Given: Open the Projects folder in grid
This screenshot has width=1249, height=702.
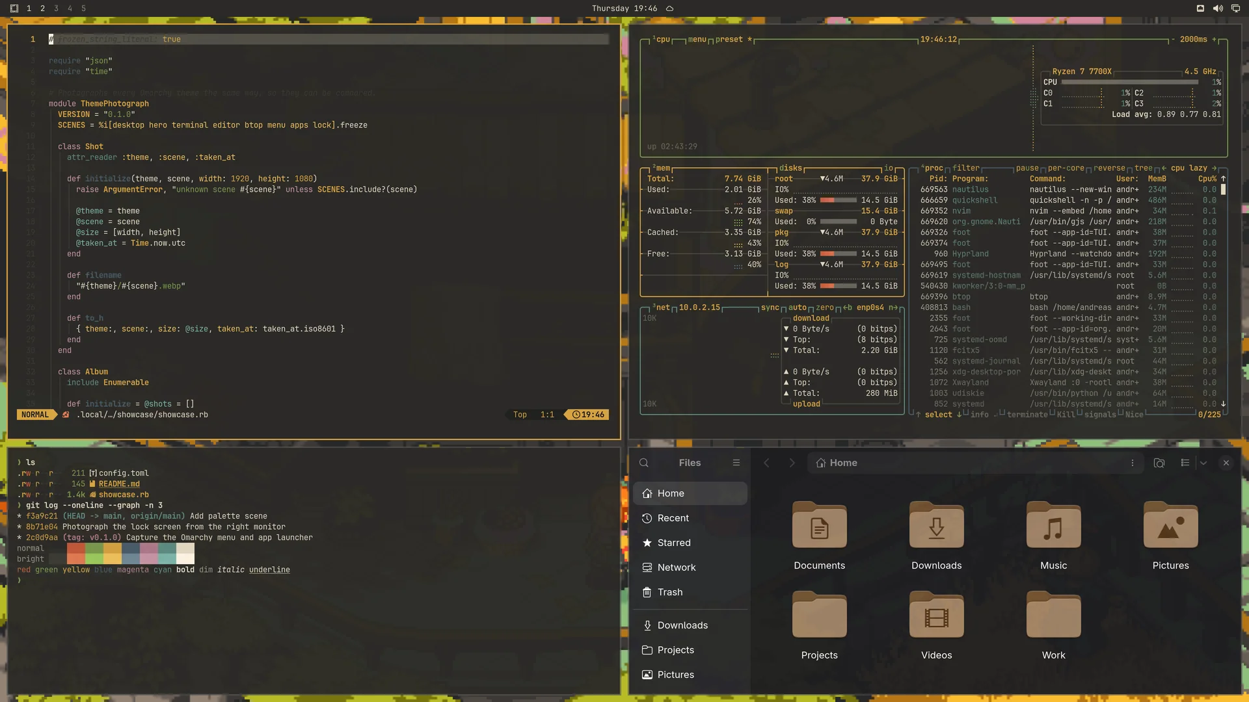Looking at the screenshot, I should coord(820,626).
